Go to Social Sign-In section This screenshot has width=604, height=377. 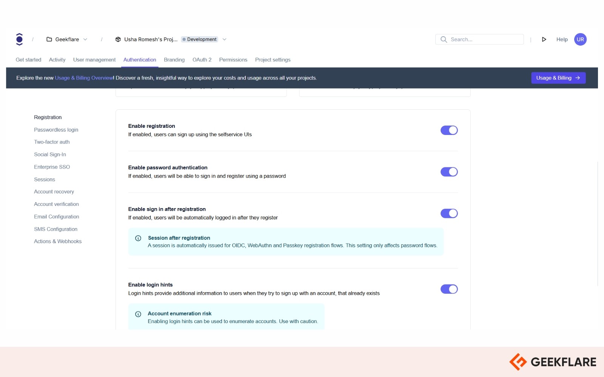click(50, 155)
